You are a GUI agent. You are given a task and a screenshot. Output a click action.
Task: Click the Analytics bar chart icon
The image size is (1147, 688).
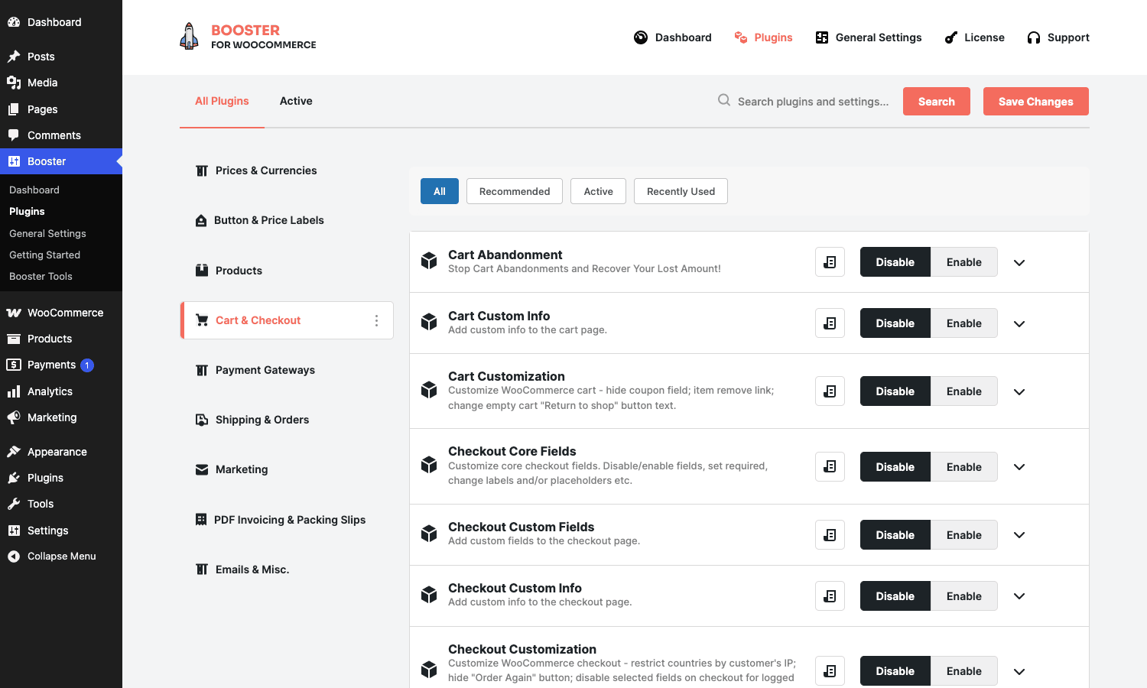click(x=14, y=391)
